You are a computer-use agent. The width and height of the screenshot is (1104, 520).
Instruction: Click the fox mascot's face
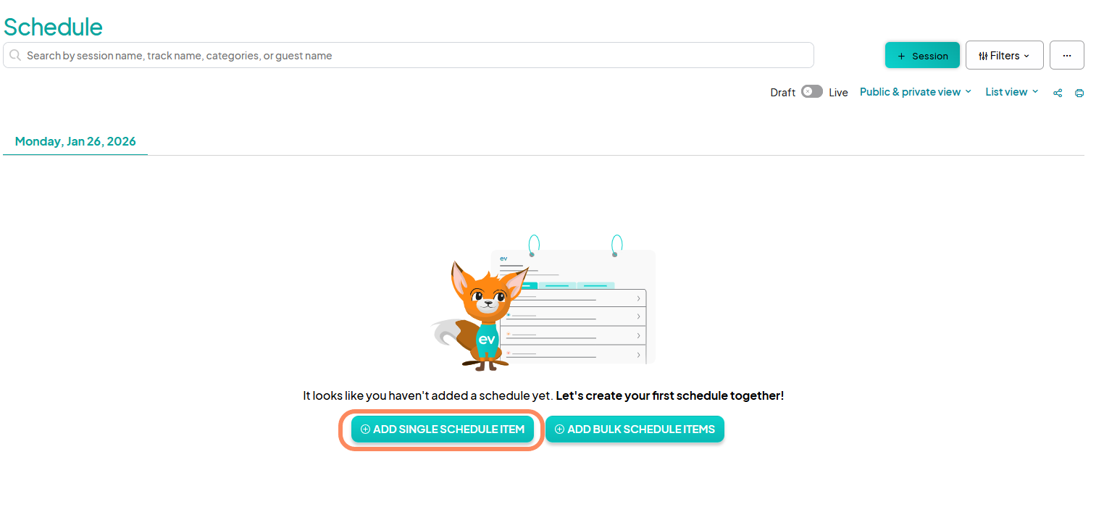click(x=486, y=298)
